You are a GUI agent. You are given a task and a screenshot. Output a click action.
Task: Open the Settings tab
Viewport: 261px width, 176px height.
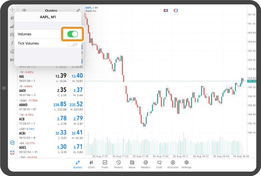186,164
